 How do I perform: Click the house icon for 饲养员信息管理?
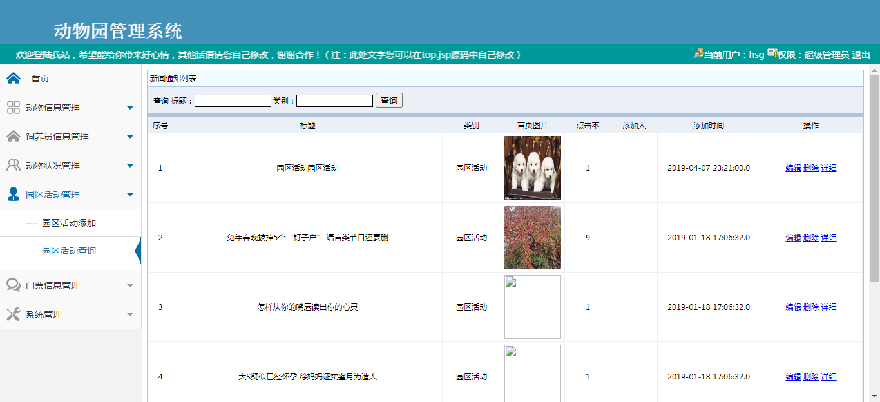pyautogui.click(x=14, y=137)
